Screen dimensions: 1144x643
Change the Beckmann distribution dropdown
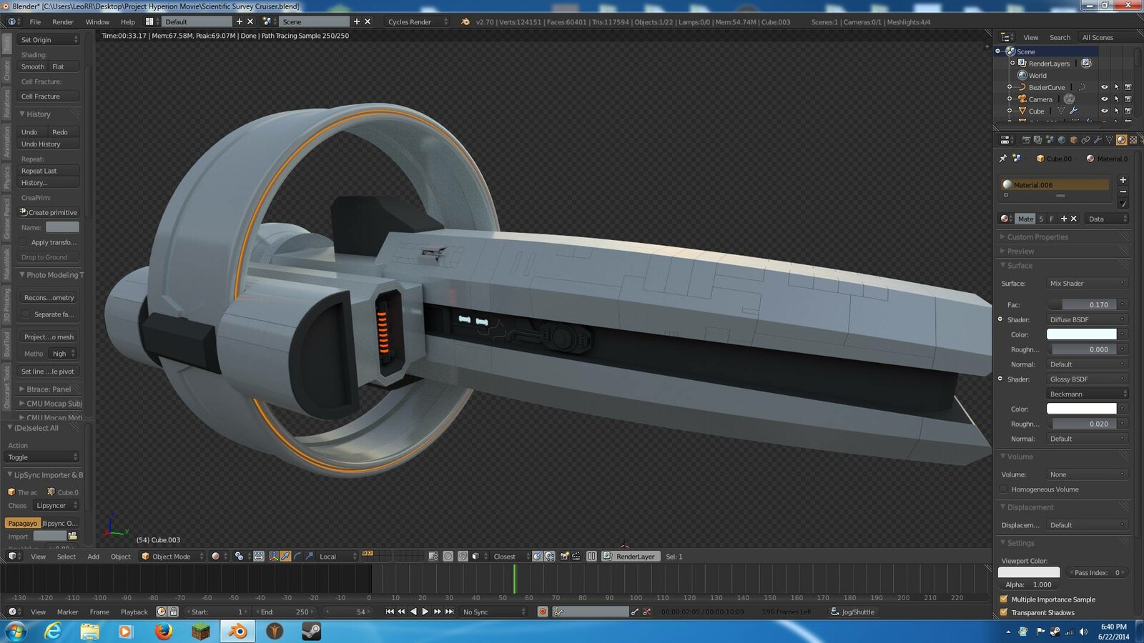point(1086,394)
